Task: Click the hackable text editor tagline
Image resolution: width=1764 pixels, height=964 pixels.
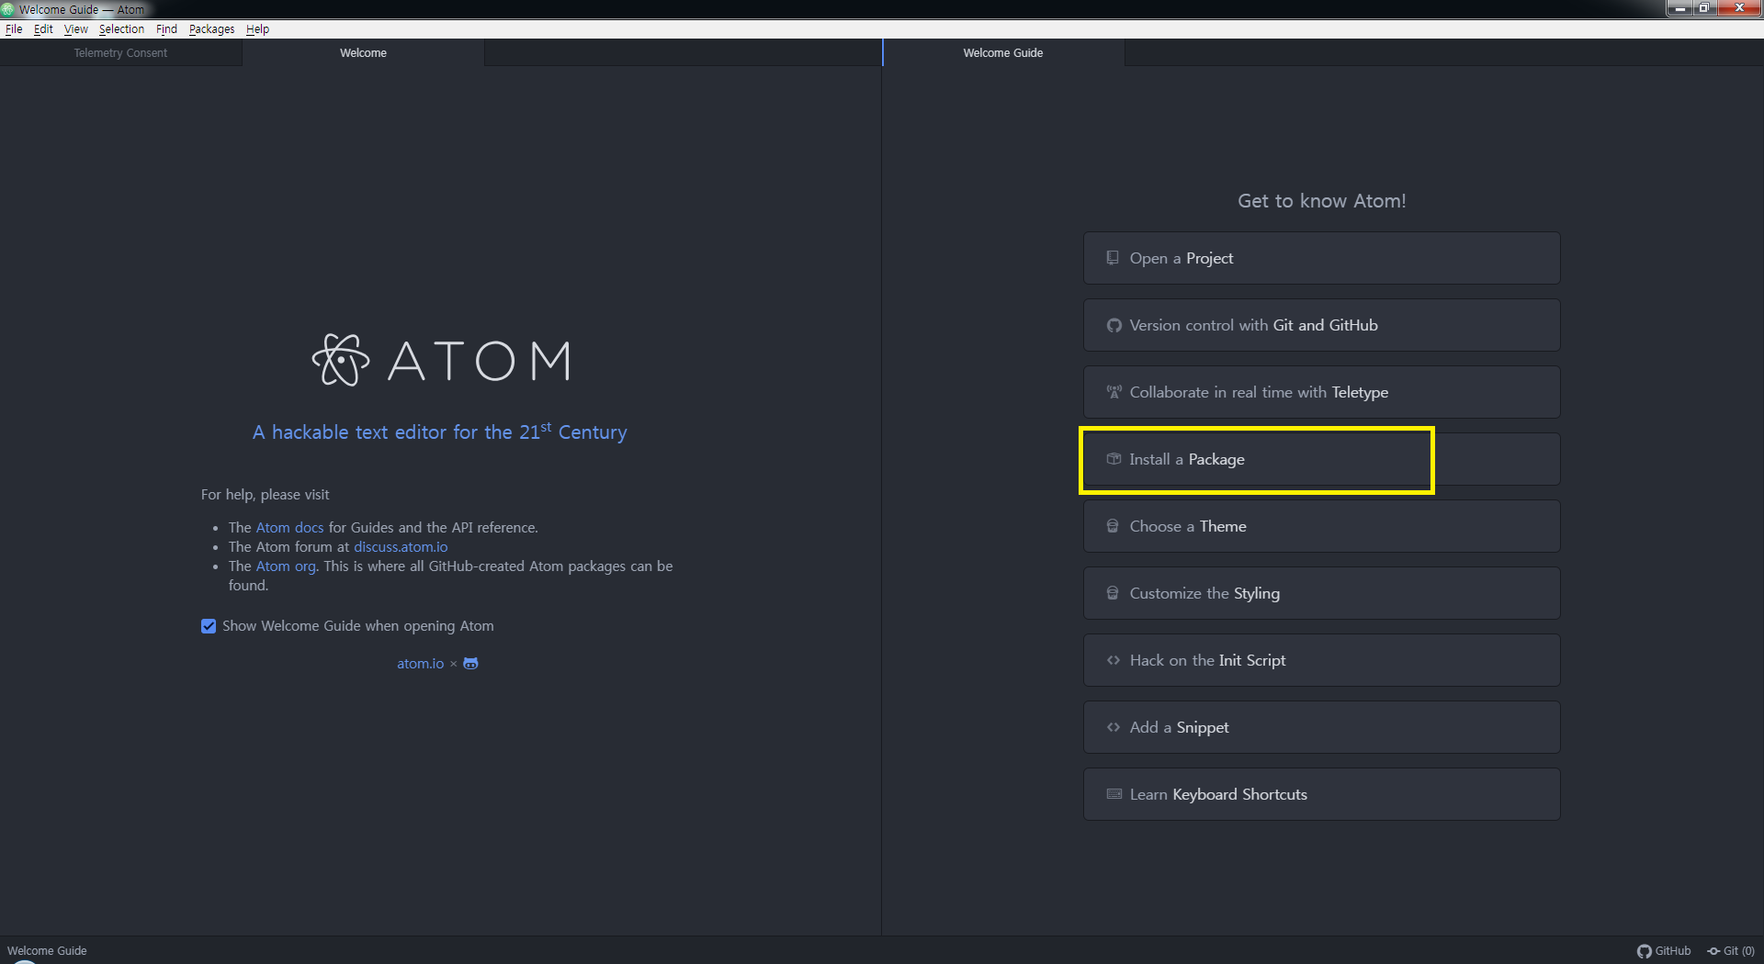Action: [x=440, y=432]
